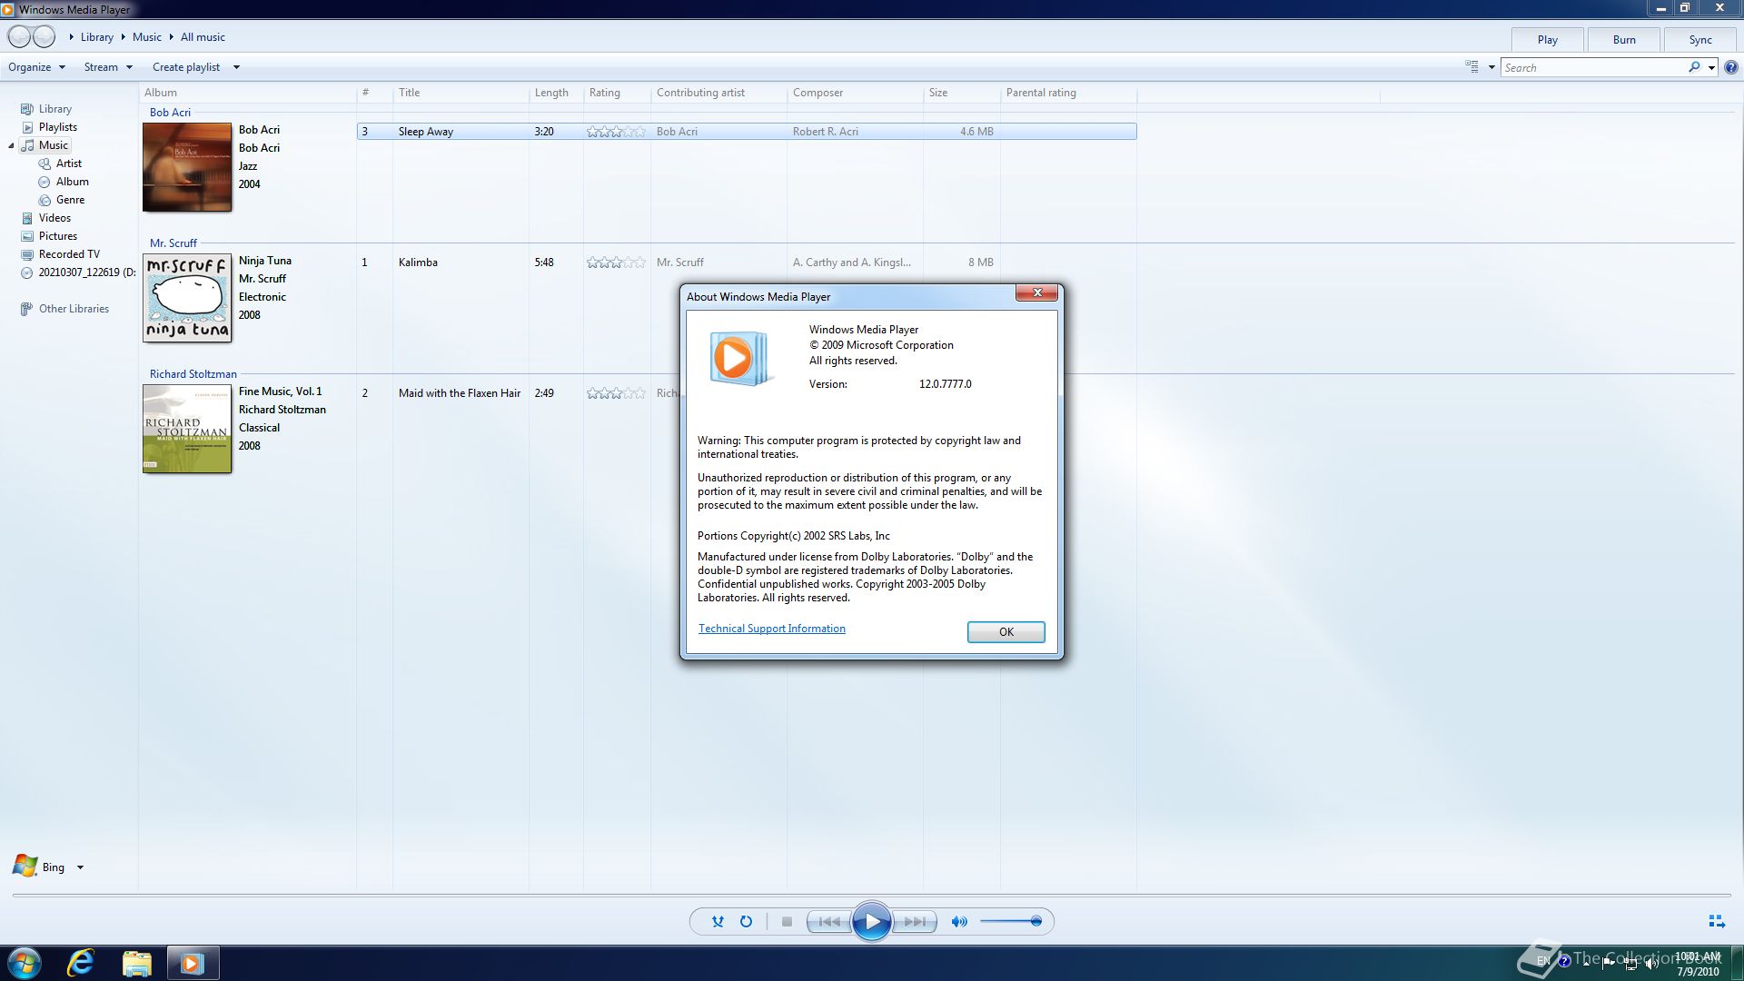Click All music in the breadcrumb
1744x981 pixels.
pyautogui.click(x=203, y=37)
